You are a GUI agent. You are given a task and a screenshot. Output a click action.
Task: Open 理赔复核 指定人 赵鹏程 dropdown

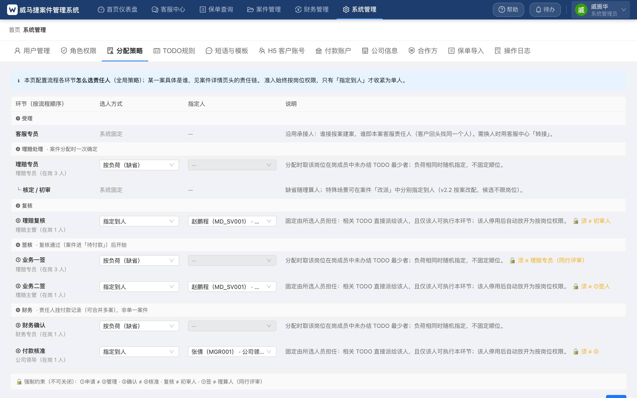pos(232,221)
